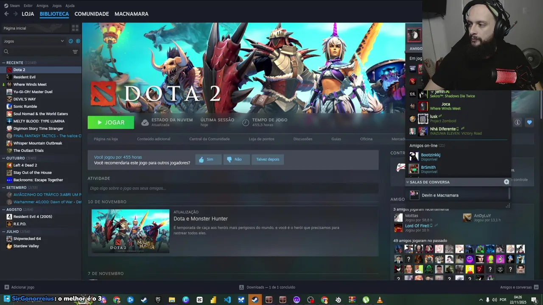Click the Downloads status icon
This screenshot has width=543, height=305.
[241, 287]
